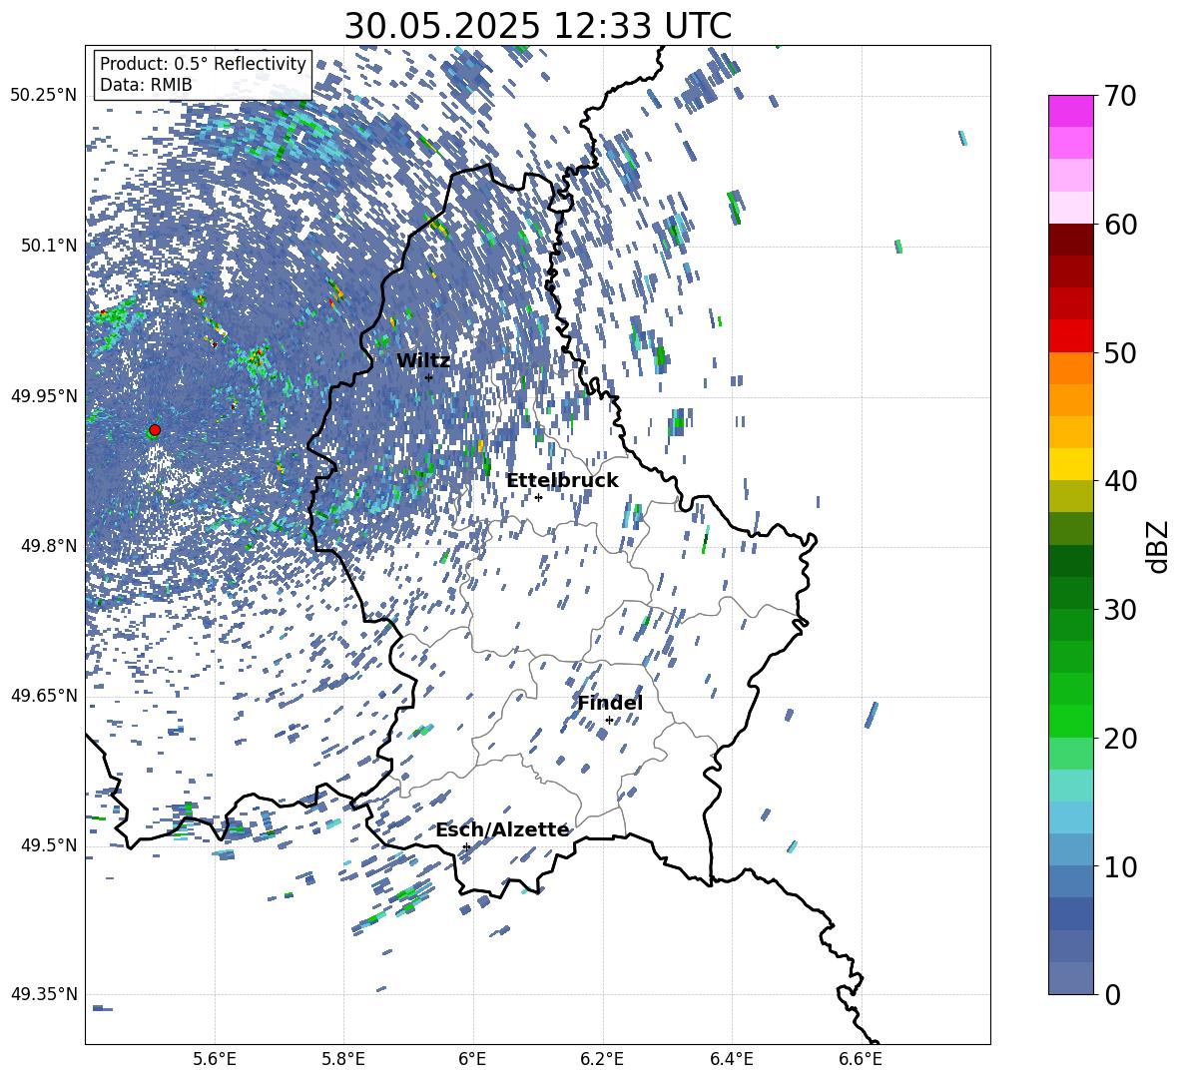
Task: Click the 50.25°N latitude label
Action: [x=44, y=96]
